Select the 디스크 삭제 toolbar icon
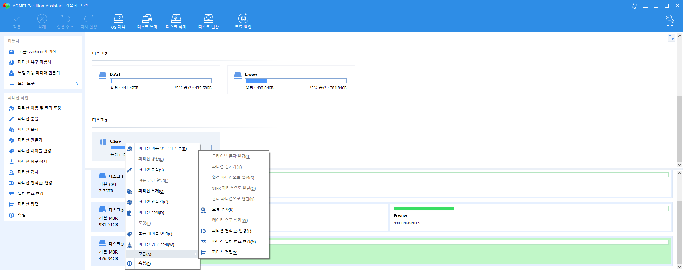 (x=176, y=21)
